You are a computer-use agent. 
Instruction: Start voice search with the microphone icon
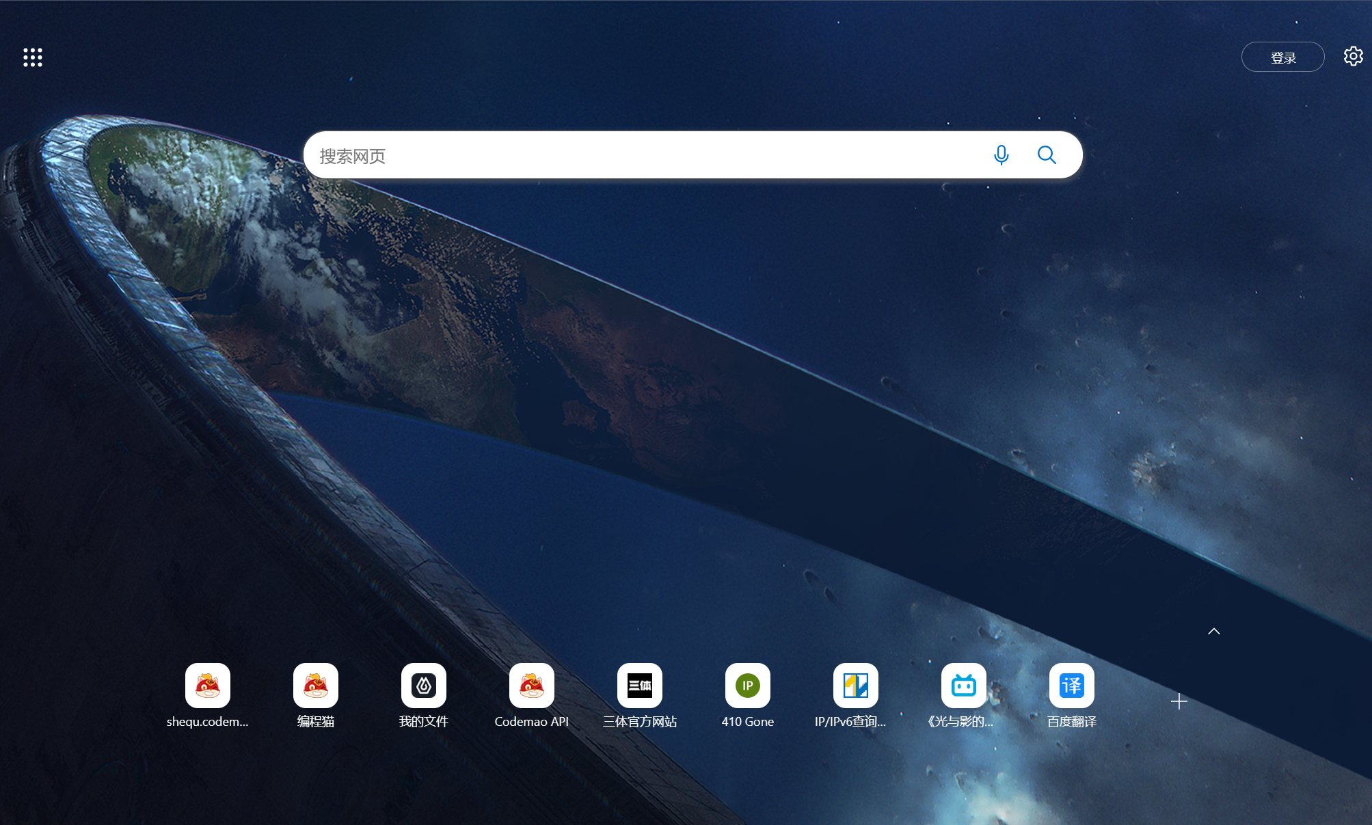click(1001, 155)
